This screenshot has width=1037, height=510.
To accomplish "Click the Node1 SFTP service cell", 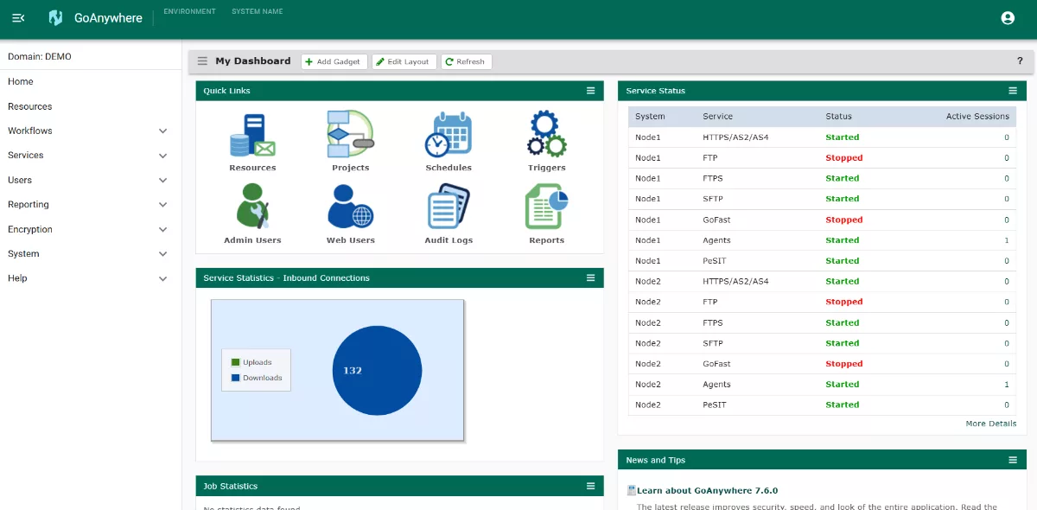I will coord(713,199).
